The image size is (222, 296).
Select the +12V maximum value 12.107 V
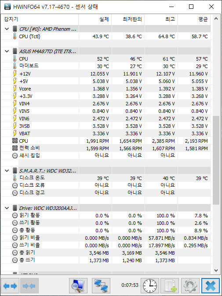[x=165, y=74]
